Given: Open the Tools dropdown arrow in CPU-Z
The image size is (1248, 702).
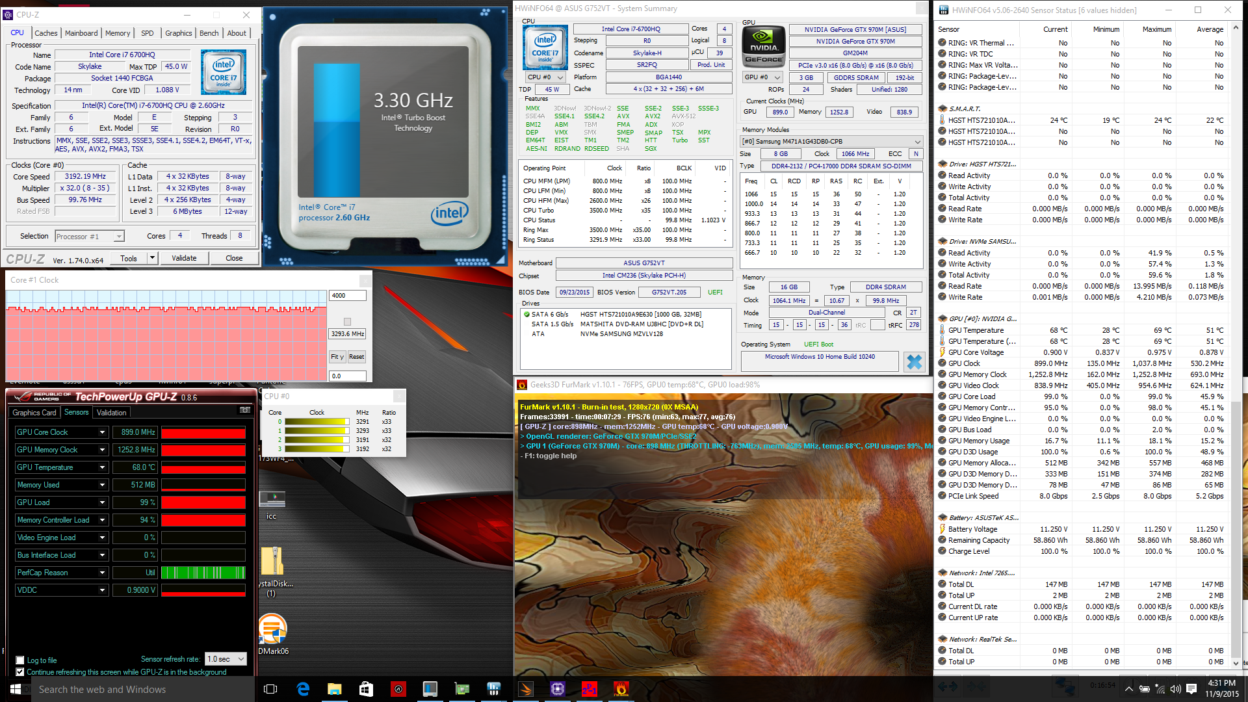Looking at the screenshot, I should pos(152,258).
